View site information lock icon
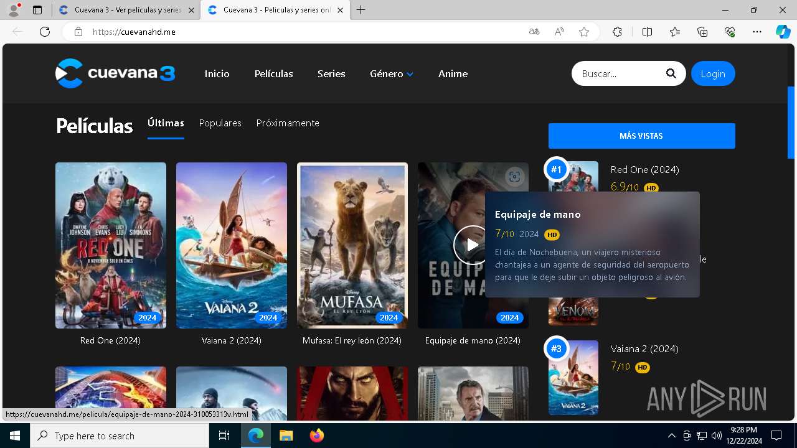 pyautogui.click(x=78, y=32)
